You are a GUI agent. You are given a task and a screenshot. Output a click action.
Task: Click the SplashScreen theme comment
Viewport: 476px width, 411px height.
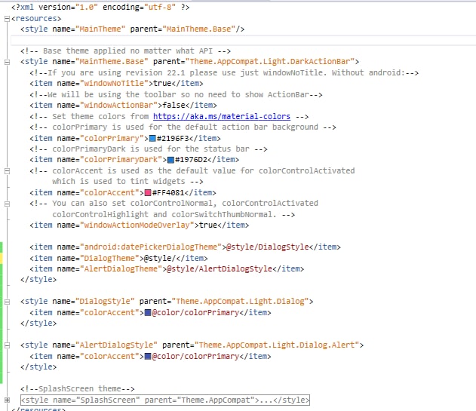click(x=78, y=389)
